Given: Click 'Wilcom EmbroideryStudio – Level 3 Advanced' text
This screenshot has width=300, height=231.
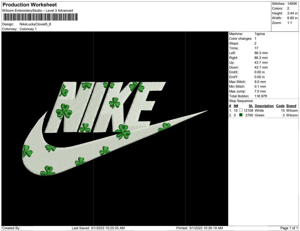Looking at the screenshot, I should click(38, 11).
